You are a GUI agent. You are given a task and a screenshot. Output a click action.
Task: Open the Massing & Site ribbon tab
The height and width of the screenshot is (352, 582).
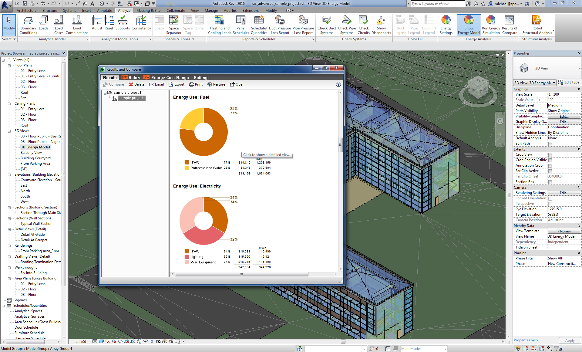click(148, 11)
